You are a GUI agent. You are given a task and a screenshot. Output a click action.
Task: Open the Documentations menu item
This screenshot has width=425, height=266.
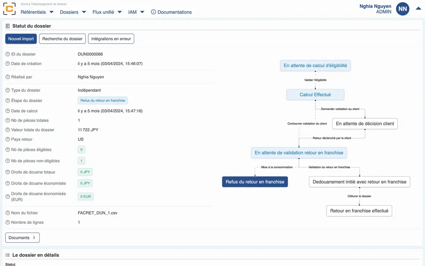172,12
